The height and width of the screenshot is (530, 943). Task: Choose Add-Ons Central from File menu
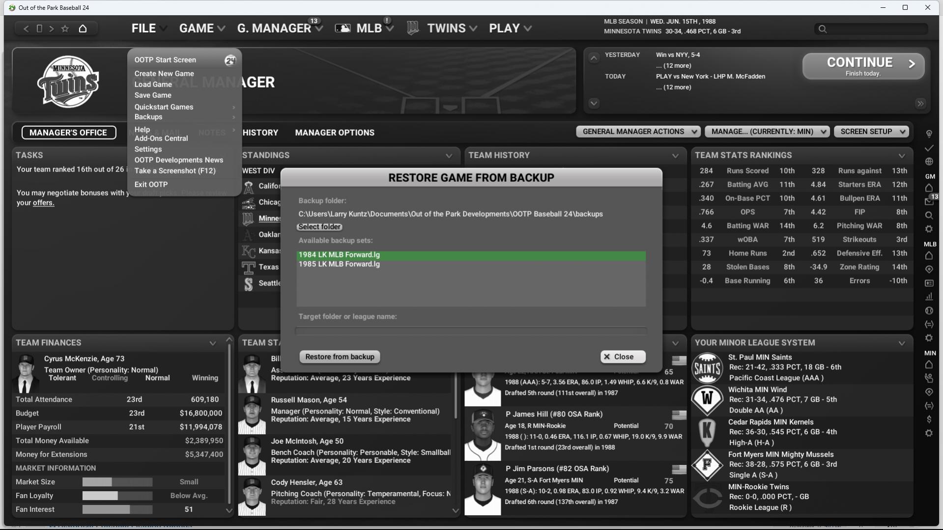161,139
